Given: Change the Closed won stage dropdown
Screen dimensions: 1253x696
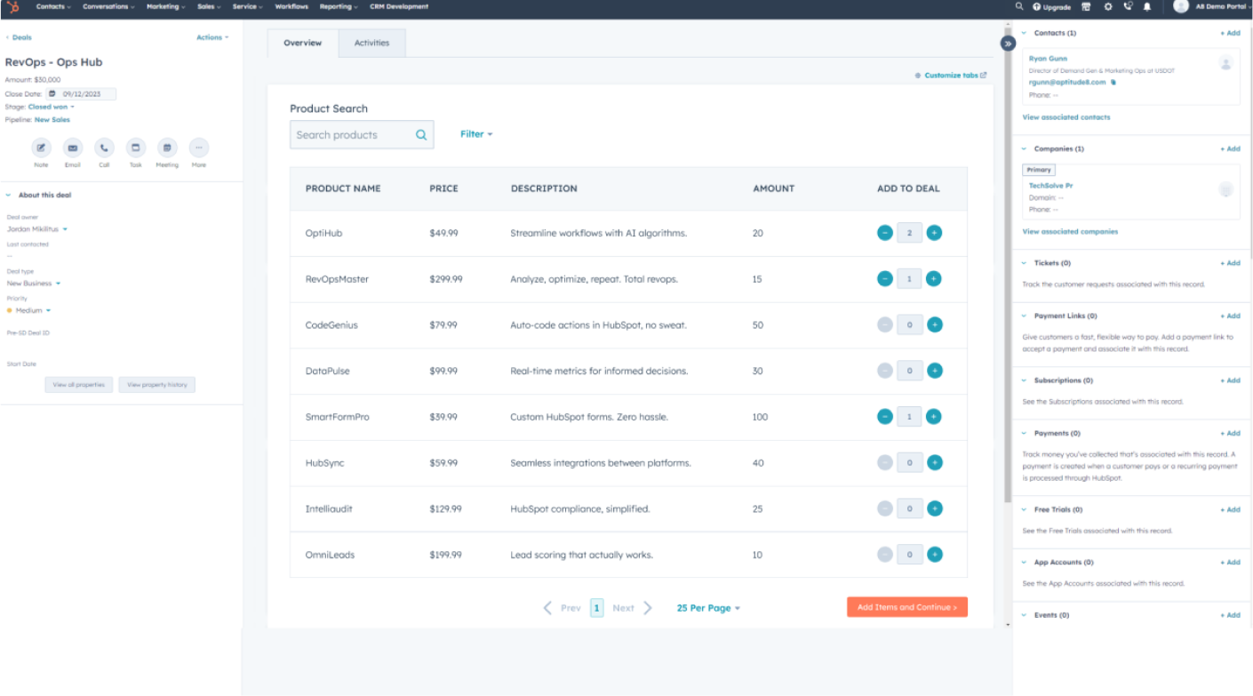Looking at the screenshot, I should click(x=52, y=107).
